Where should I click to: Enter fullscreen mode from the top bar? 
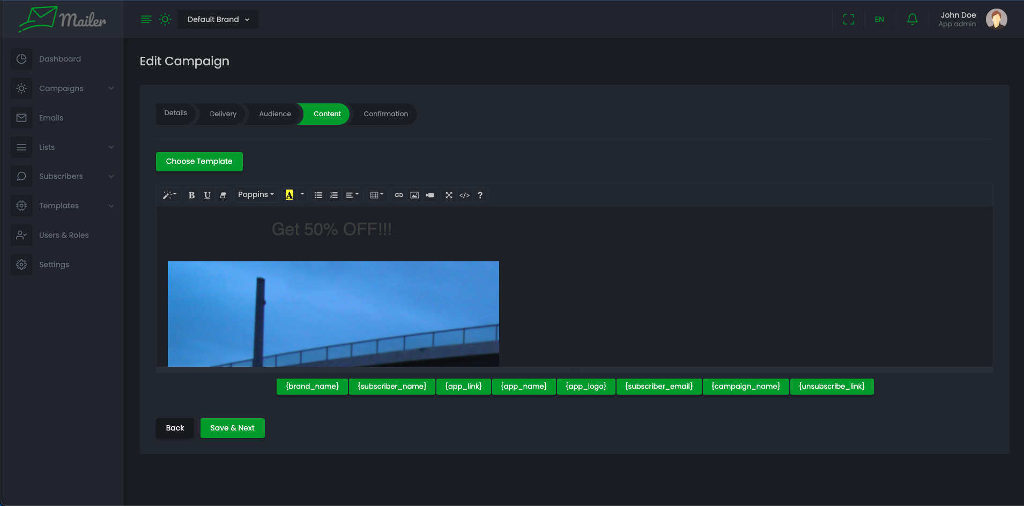coord(848,19)
